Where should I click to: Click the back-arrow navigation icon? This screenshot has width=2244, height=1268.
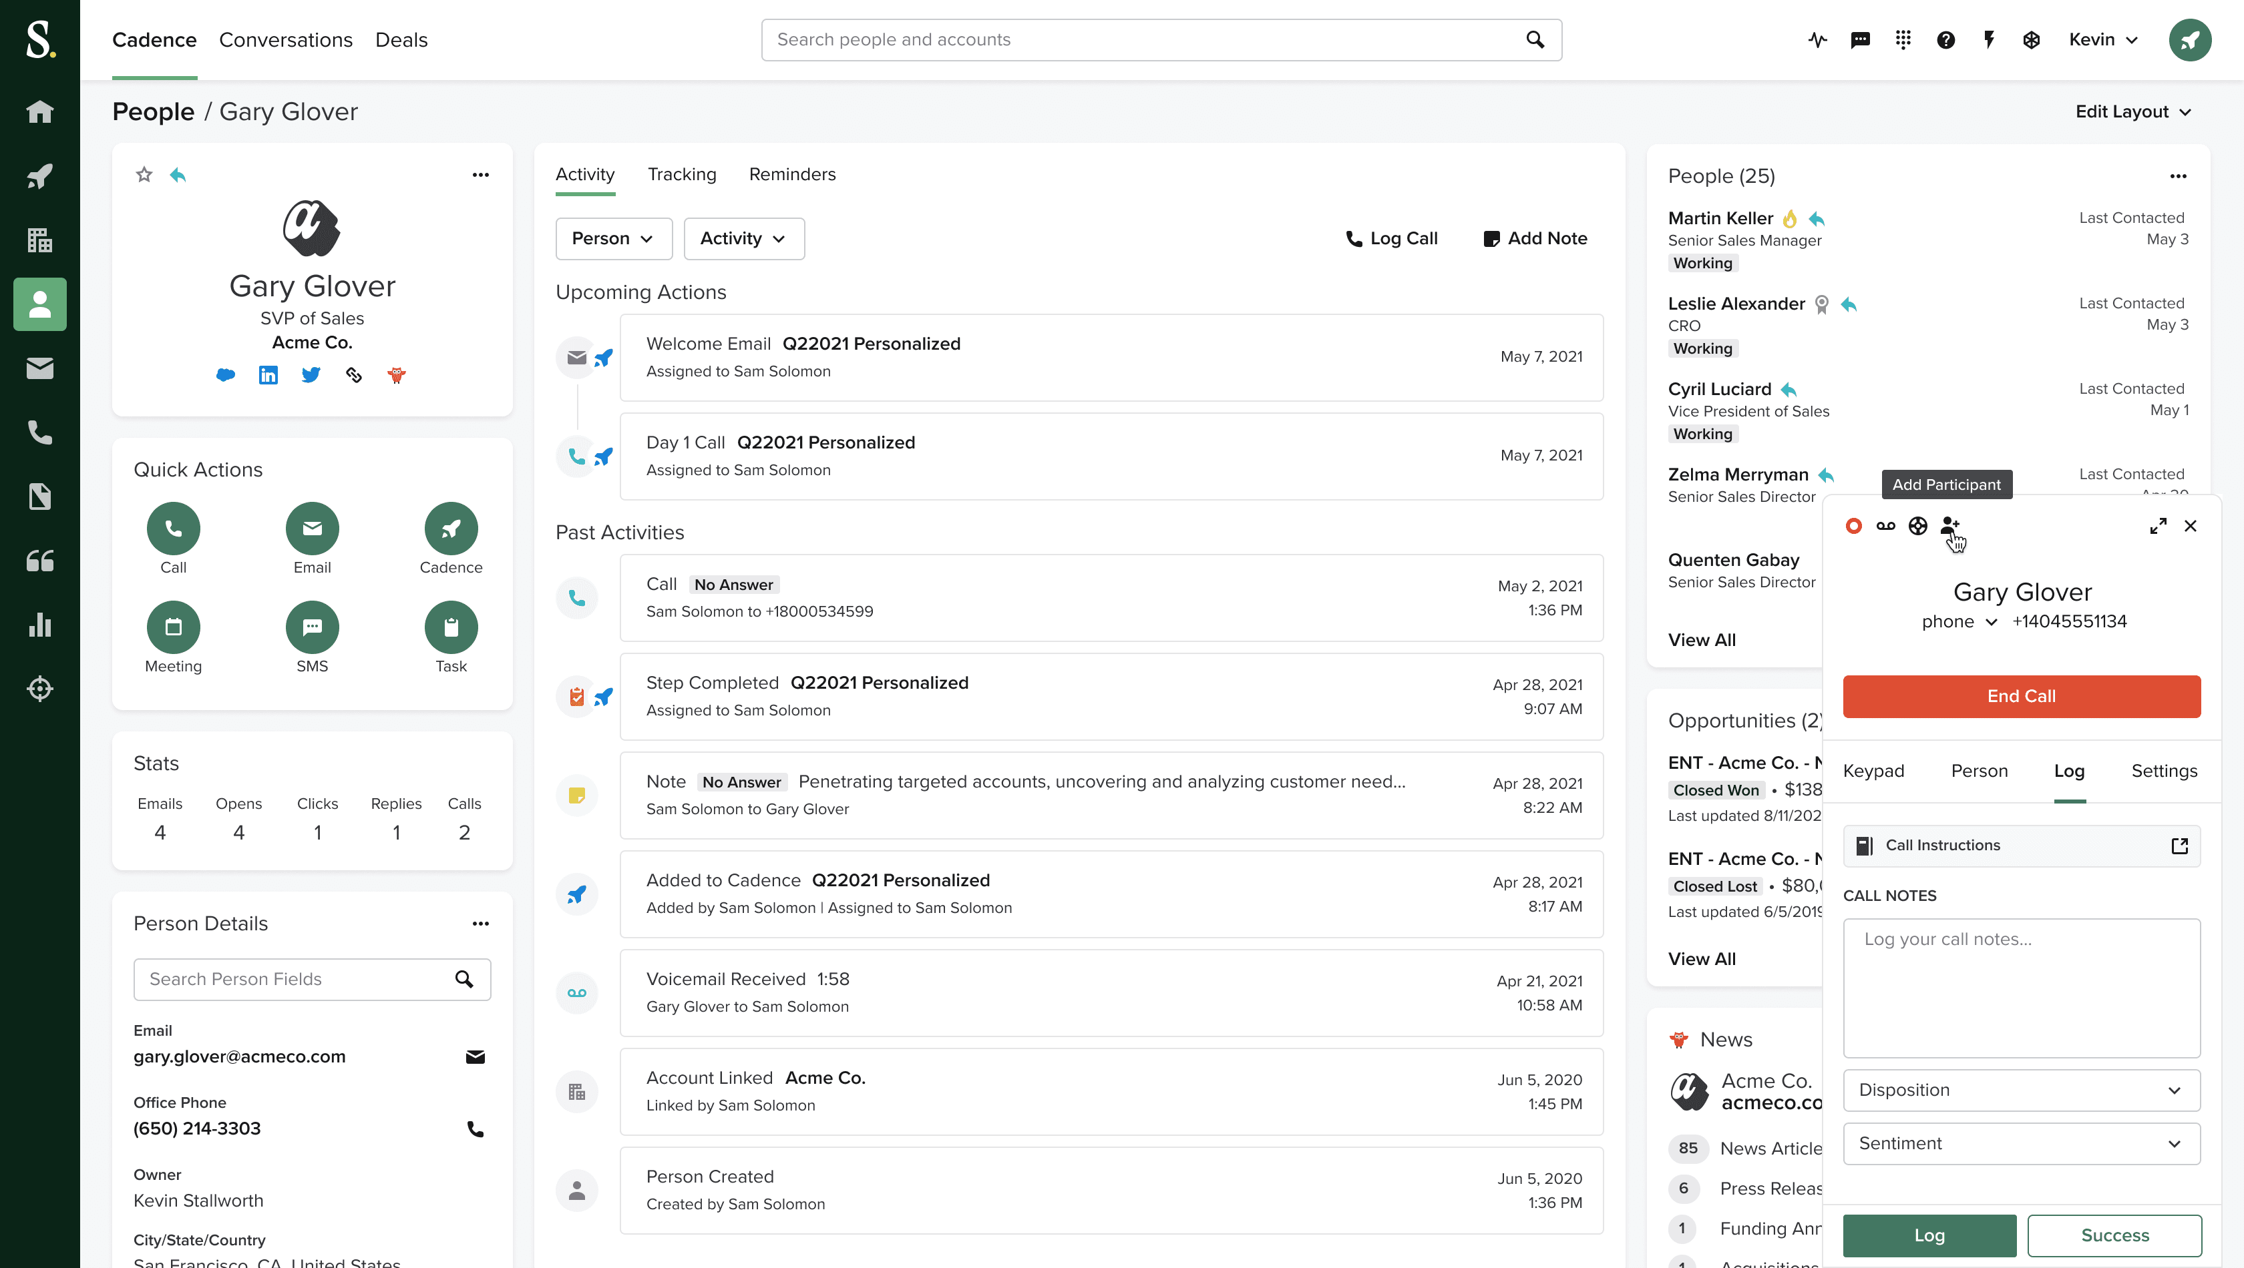click(177, 174)
